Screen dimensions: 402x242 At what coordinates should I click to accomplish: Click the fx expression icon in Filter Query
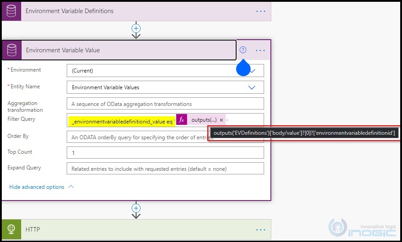click(x=182, y=120)
